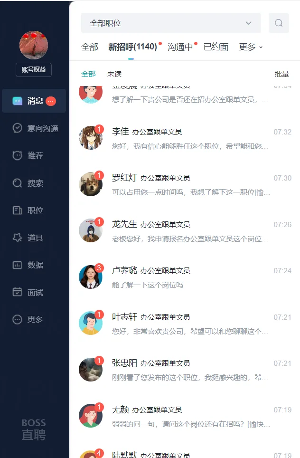Click the 批量 batch button
300x458 pixels.
click(281, 74)
